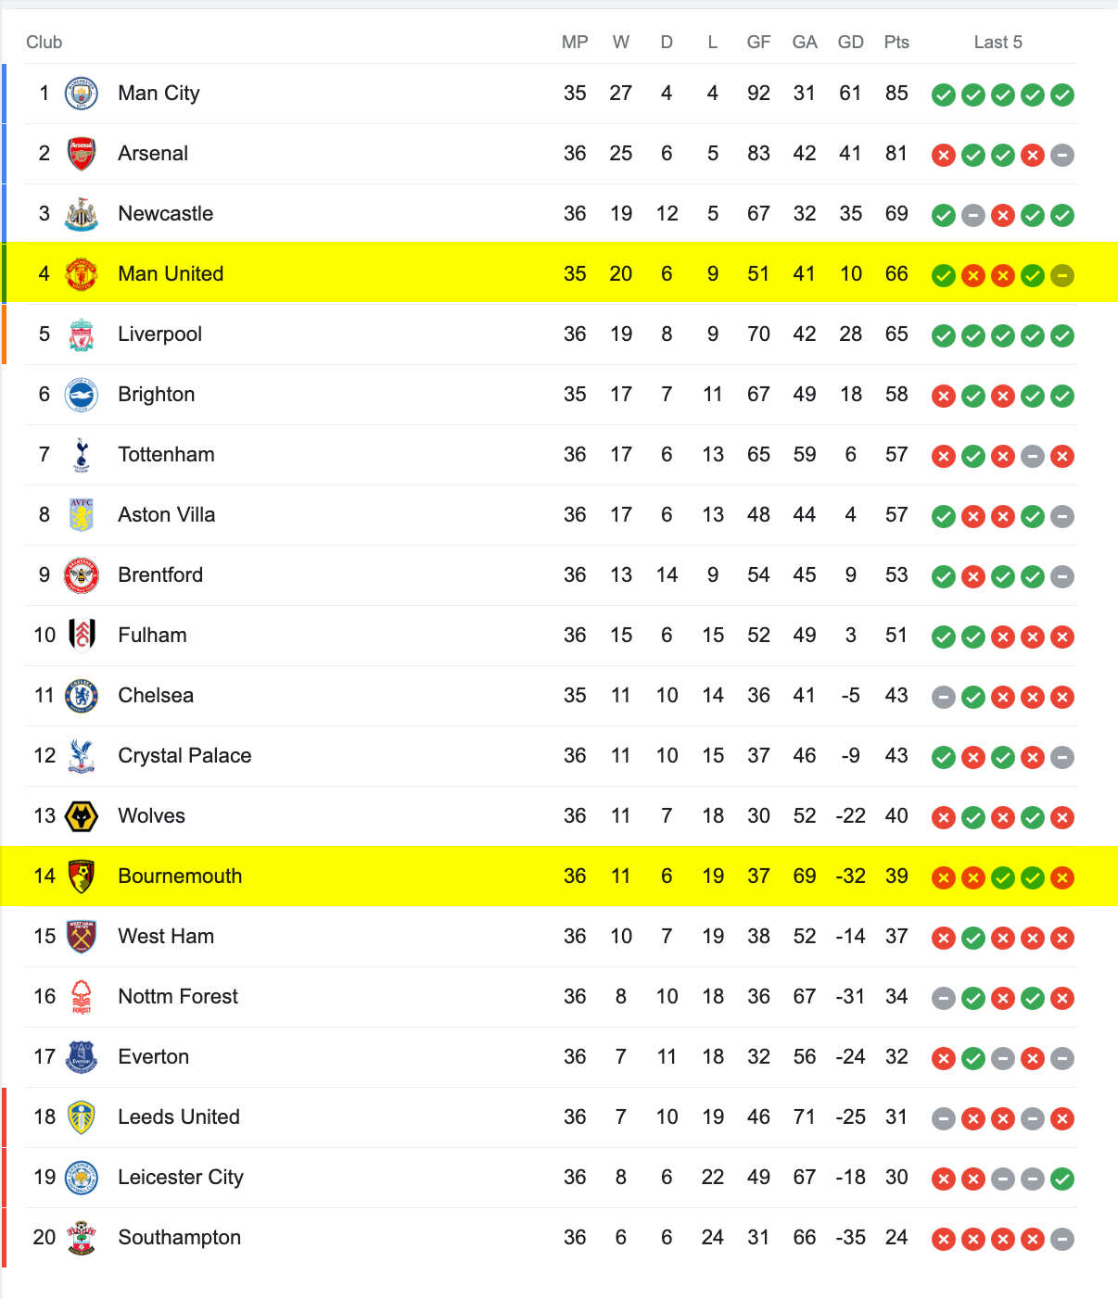Click the Pts column header
Screen dimensions: 1118x1299
(896, 43)
